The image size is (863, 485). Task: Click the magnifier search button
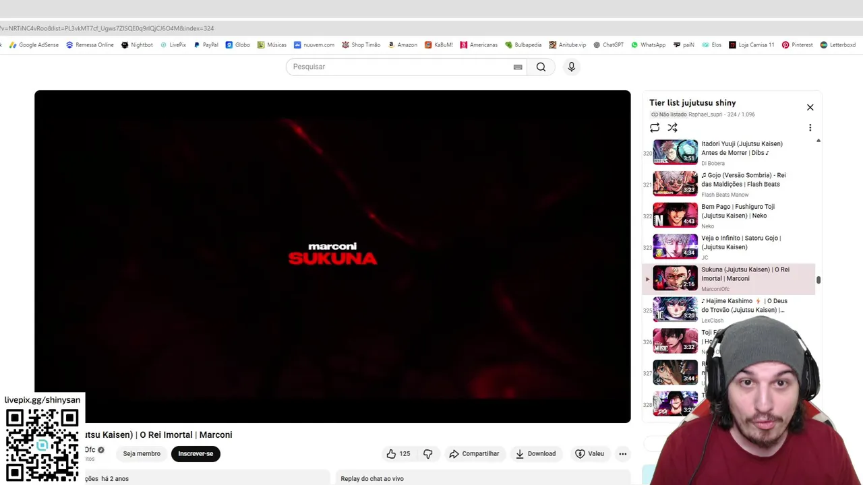(541, 67)
